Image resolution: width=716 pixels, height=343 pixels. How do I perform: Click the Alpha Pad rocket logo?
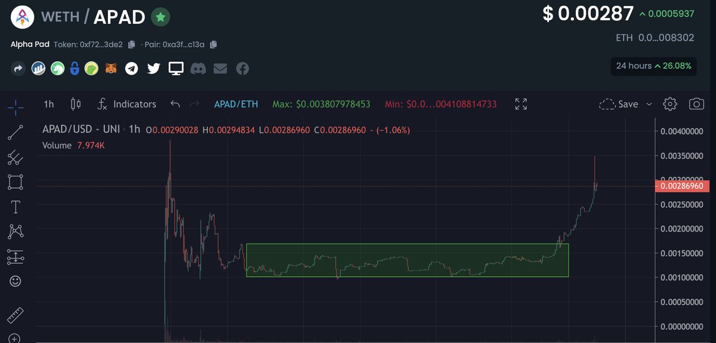pos(23,17)
